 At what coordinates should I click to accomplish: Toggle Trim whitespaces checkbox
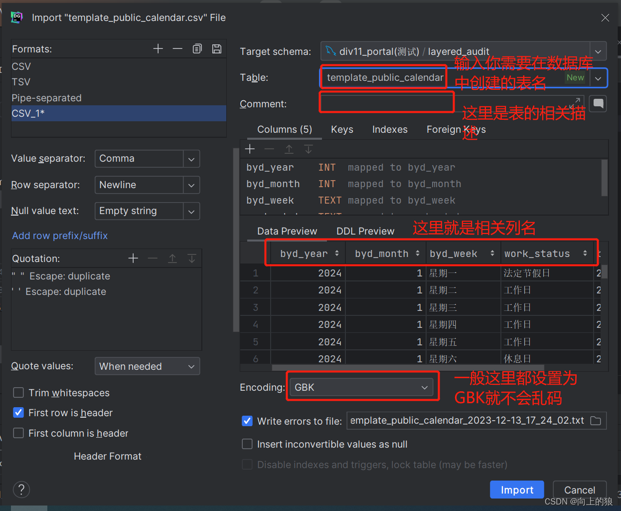[x=18, y=393]
